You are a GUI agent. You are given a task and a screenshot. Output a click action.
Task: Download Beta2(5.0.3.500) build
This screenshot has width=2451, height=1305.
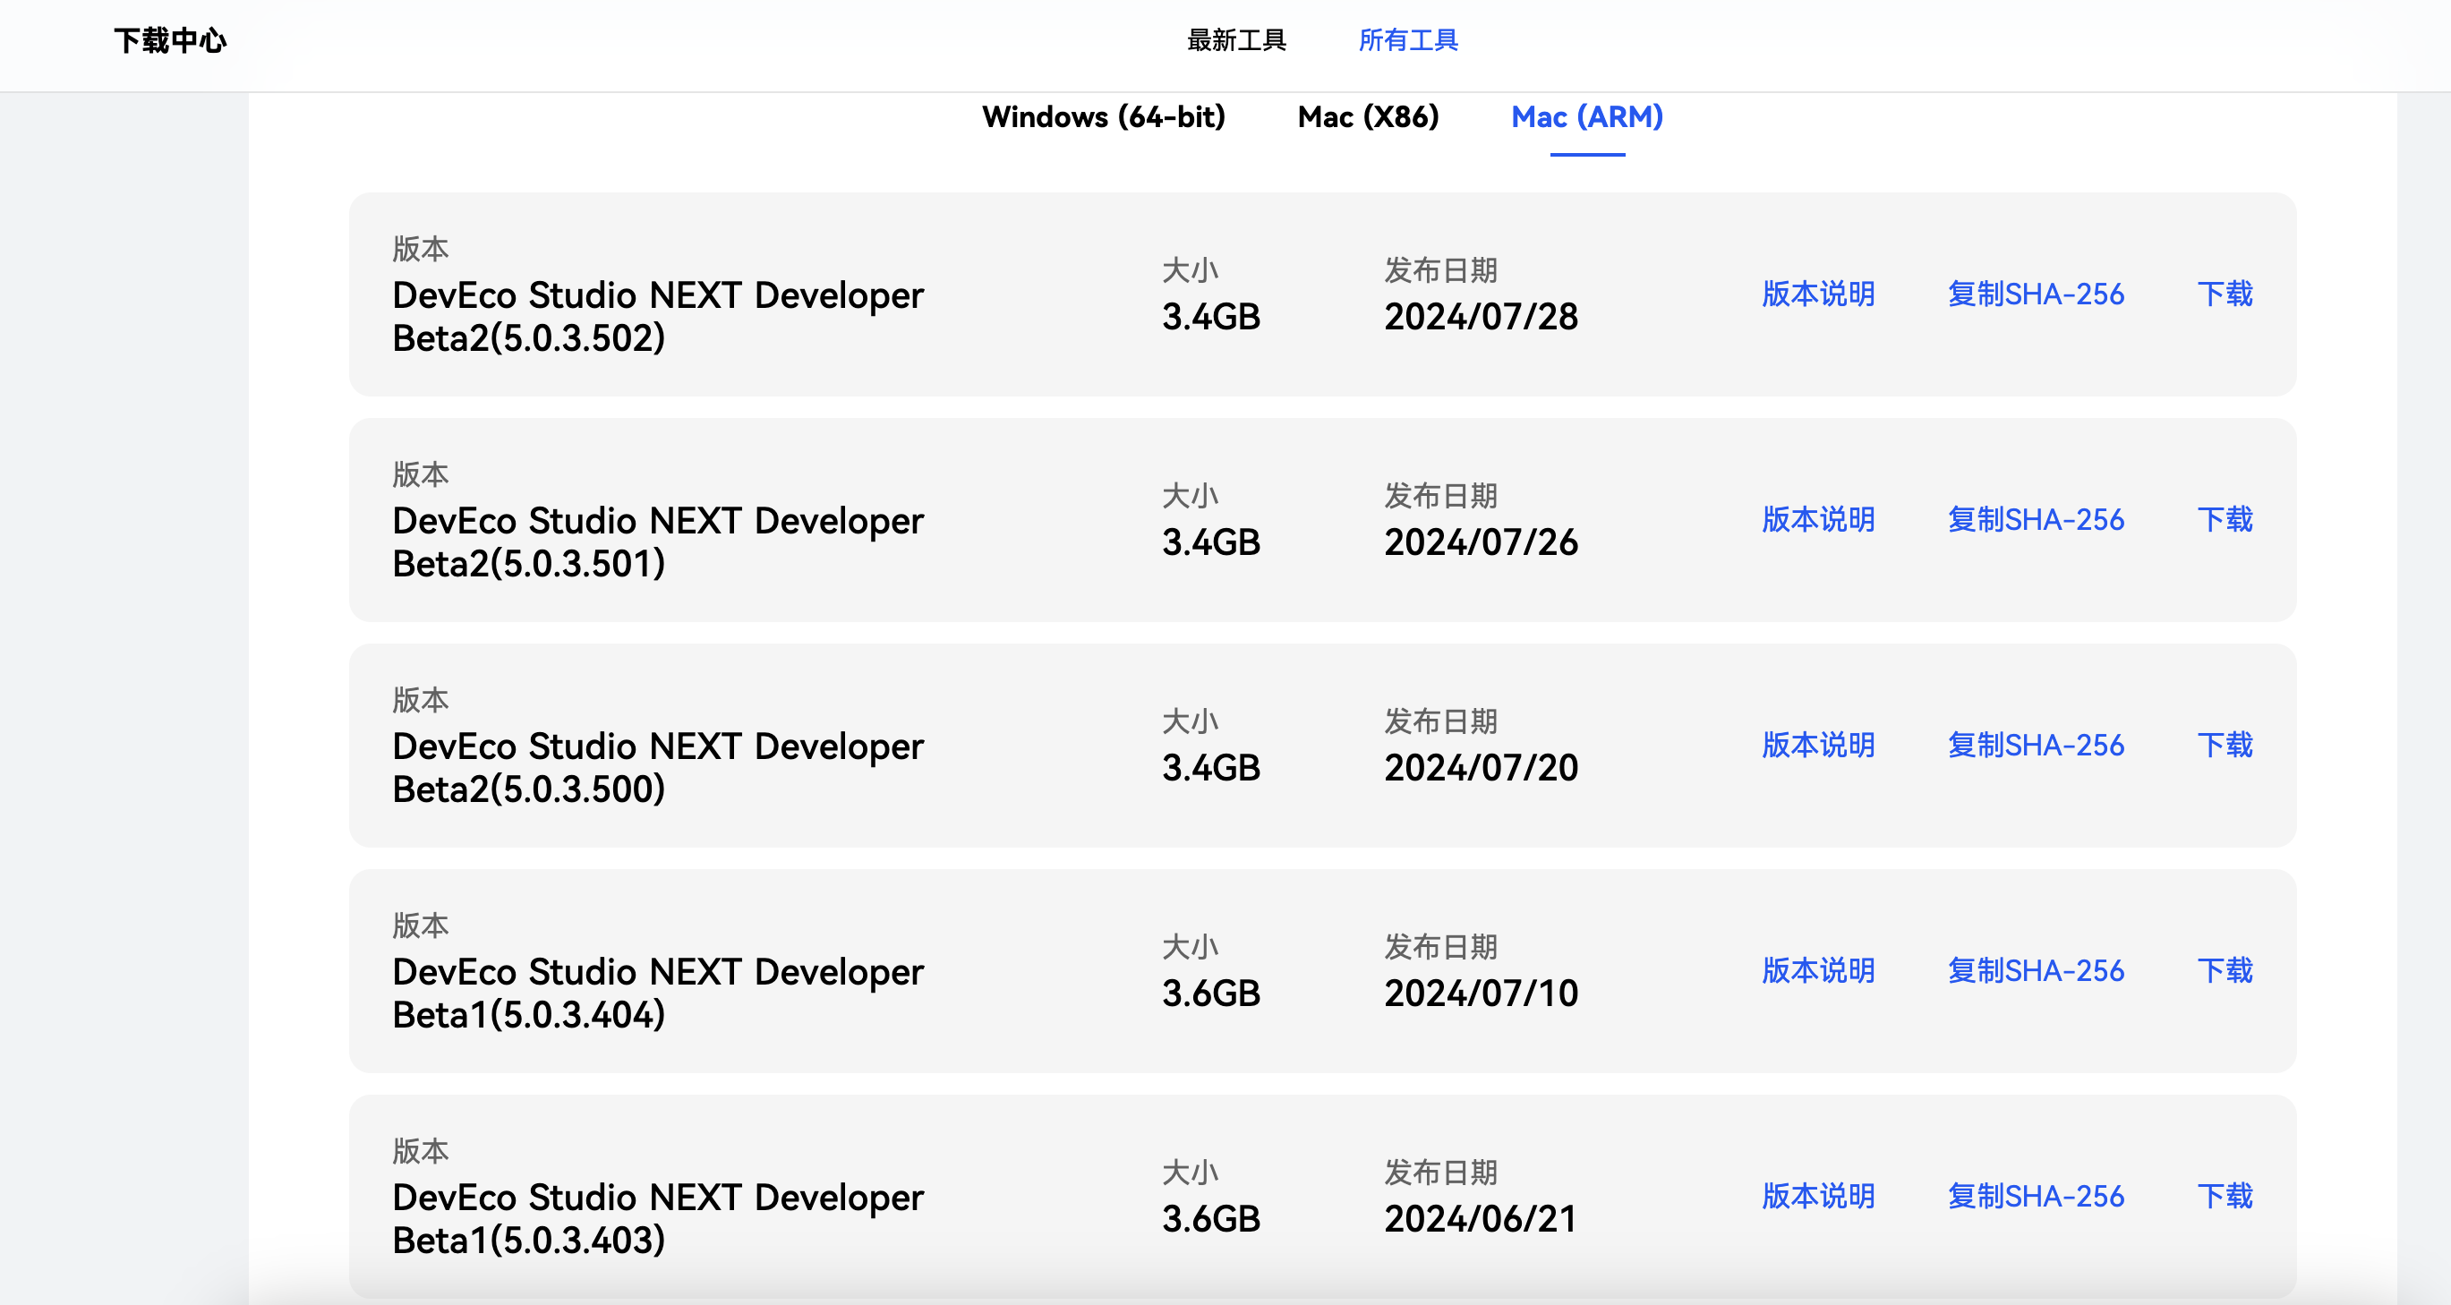(x=2224, y=745)
